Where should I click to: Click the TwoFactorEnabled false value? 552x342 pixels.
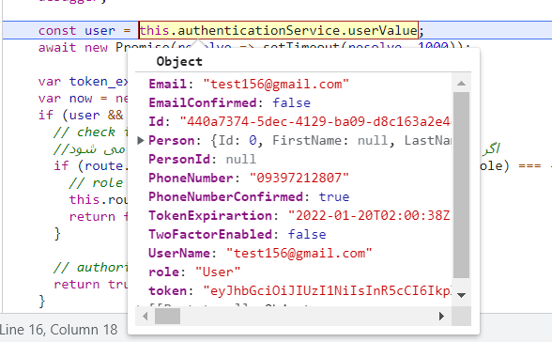click(307, 234)
